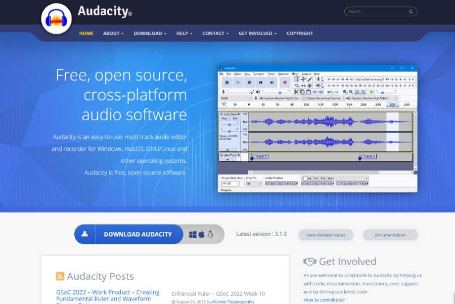Select the Multi-Tool asterisk icon
The height and width of the screenshot is (304, 455).
[x=309, y=85]
